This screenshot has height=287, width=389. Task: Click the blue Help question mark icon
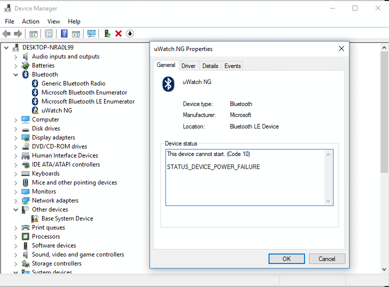(x=64, y=33)
